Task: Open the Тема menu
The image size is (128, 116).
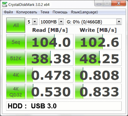Action: pyautogui.click(x=45, y=12)
